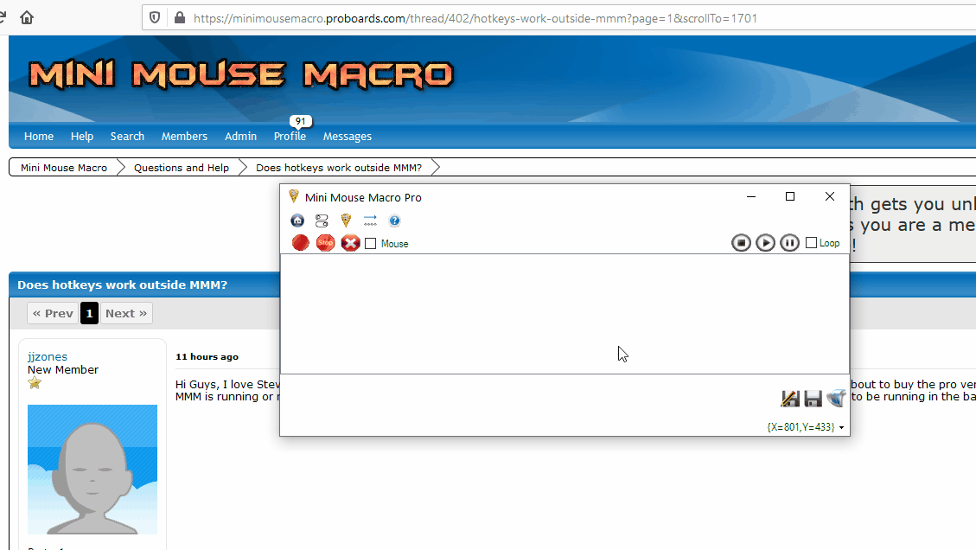The width and height of the screenshot is (976, 550).
Task: Toggle the Loop checkbox
Action: click(811, 243)
